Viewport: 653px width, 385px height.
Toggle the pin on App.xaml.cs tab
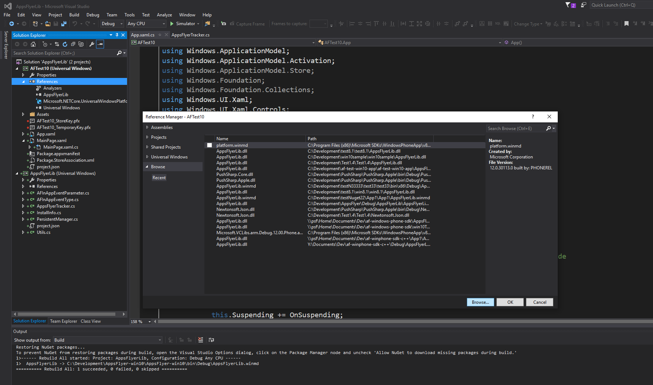tap(160, 35)
